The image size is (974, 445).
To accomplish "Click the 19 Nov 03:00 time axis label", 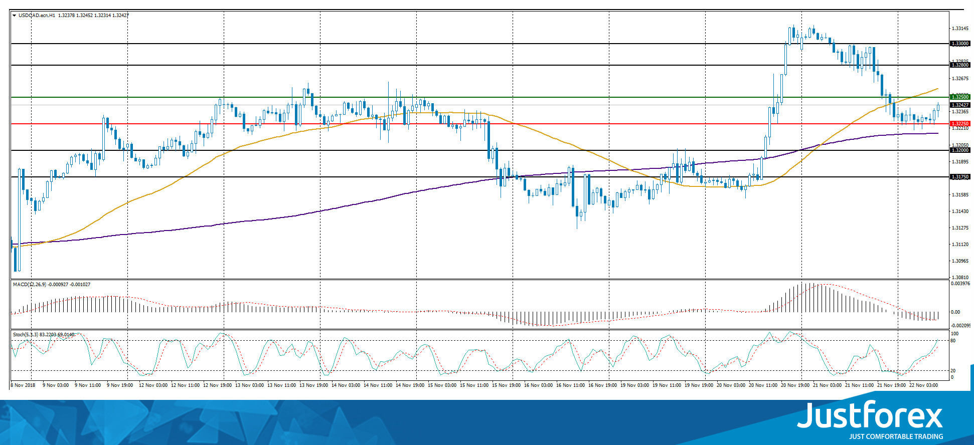I will pyautogui.click(x=634, y=385).
